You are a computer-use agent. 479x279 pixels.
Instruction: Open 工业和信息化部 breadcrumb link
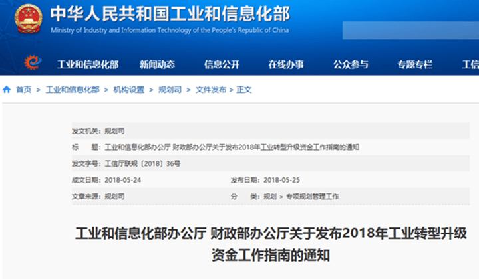click(x=73, y=90)
